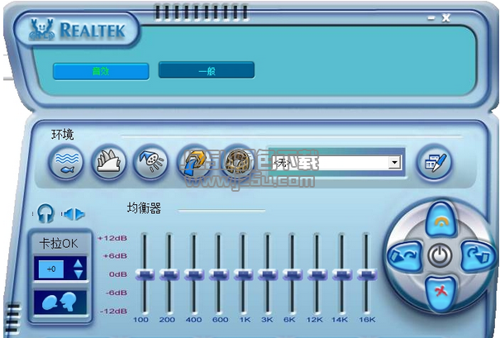This screenshot has height=338, width=500.
Task: Click the 卡拉OK label
Action: 59,244
